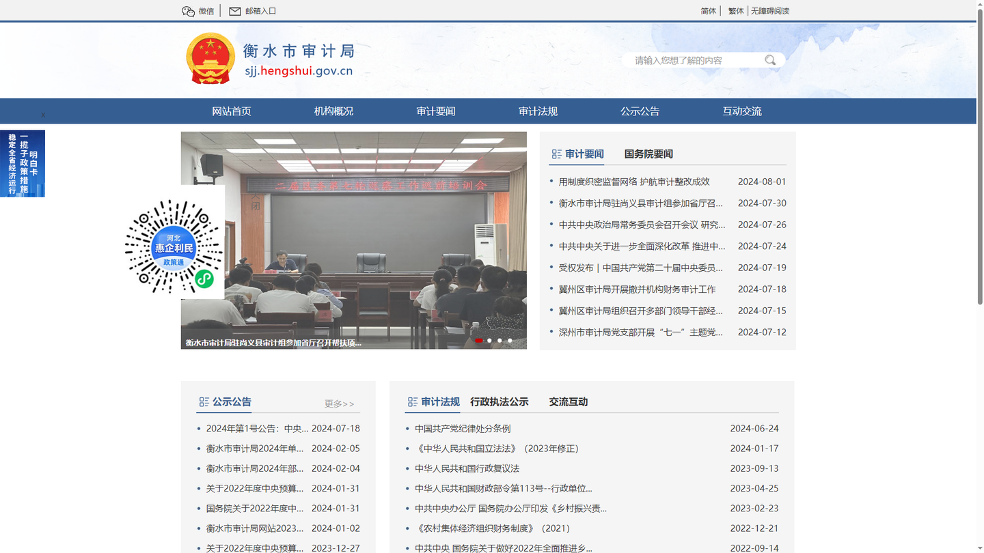The height and width of the screenshot is (553, 984).
Task: Switch to 交流互动 tab
Action: pos(568,402)
